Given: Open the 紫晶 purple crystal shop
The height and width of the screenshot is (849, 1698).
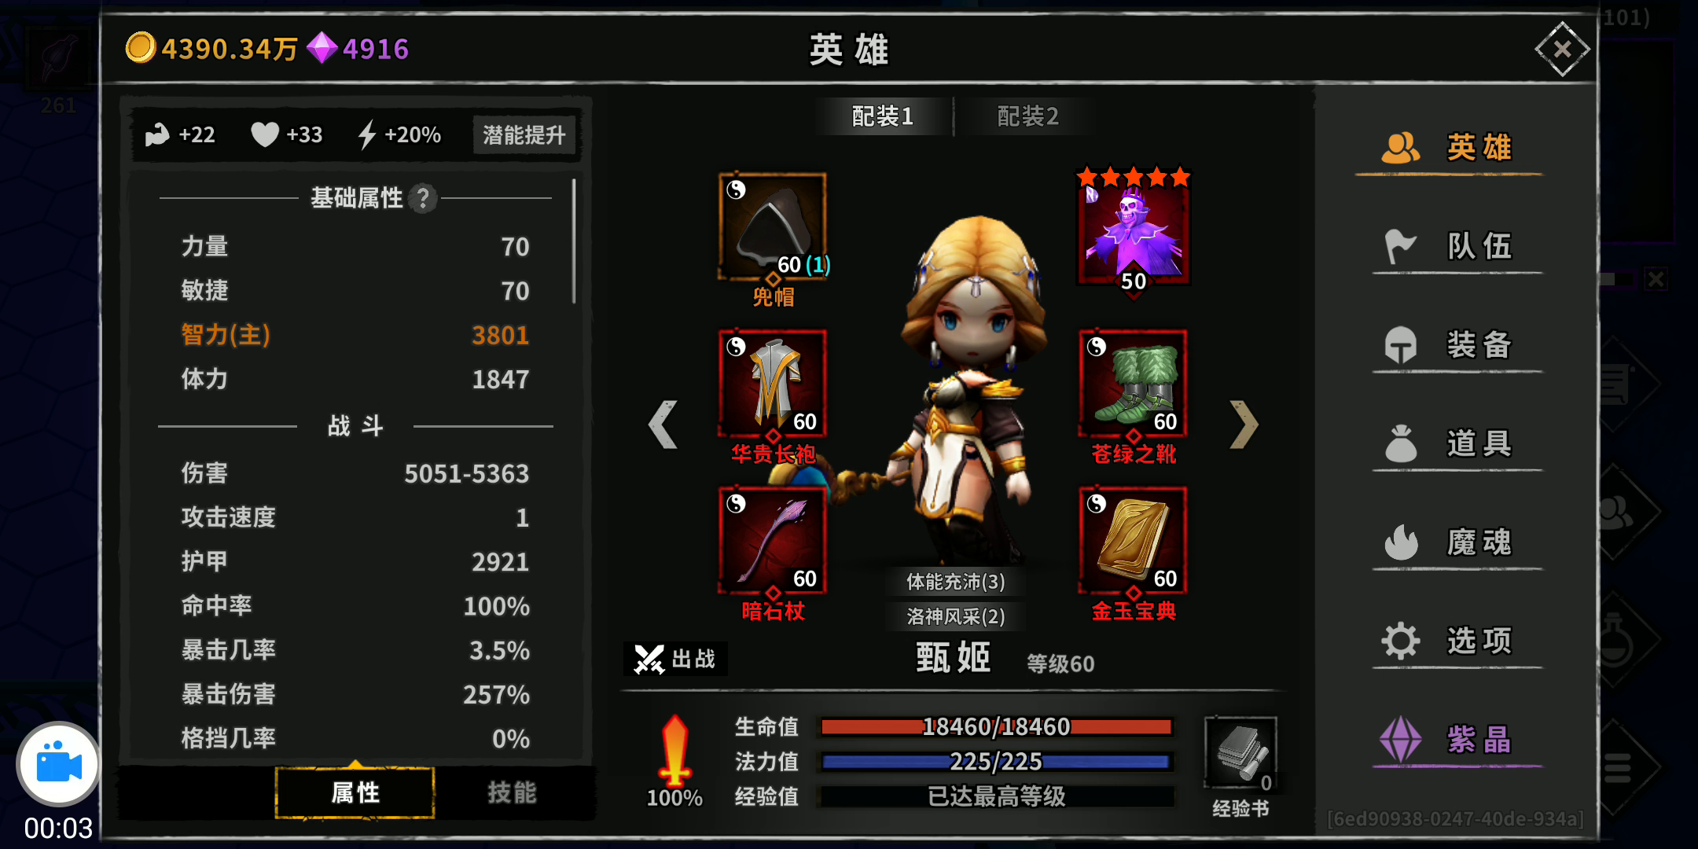Looking at the screenshot, I should [1457, 739].
